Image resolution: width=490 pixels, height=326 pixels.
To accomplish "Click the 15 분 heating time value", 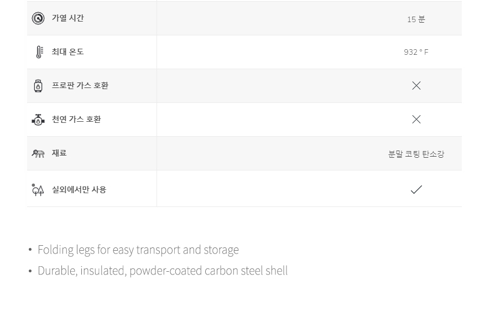I will coord(416,19).
